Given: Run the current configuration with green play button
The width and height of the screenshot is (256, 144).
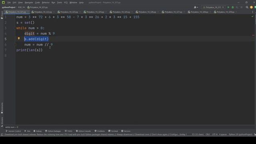Looking at the screenshot, I should point(228,7).
